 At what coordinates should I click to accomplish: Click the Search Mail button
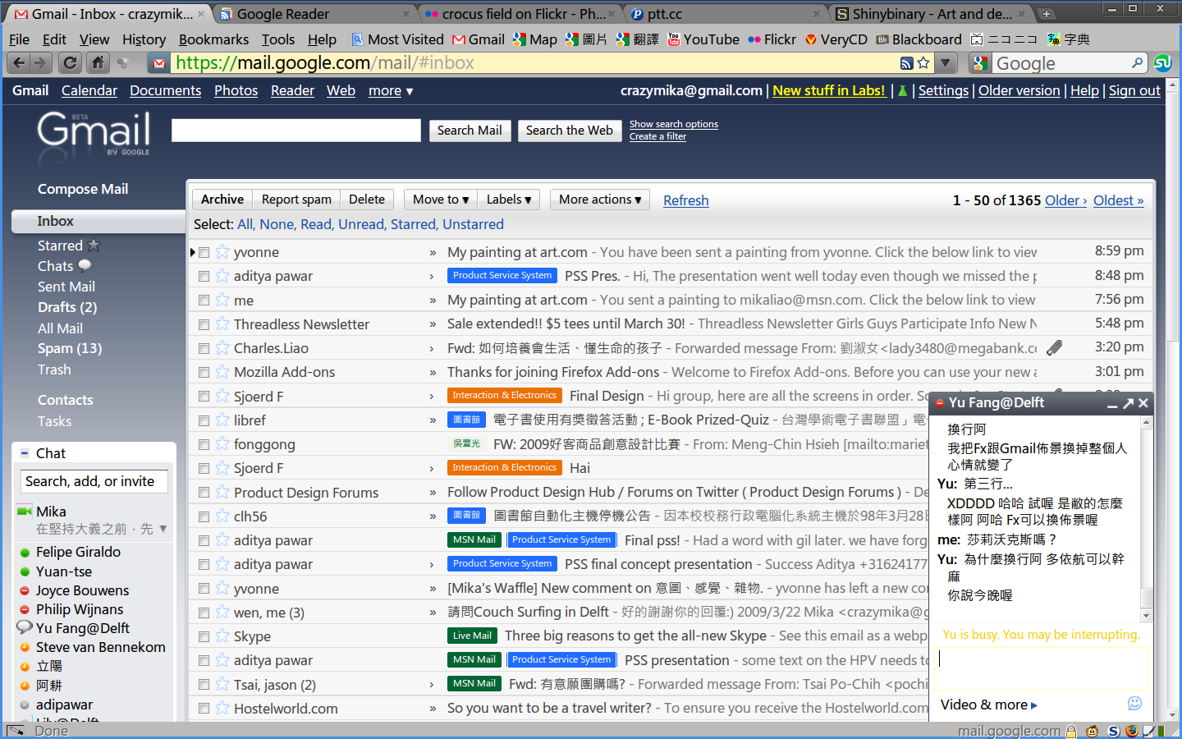[x=470, y=131]
